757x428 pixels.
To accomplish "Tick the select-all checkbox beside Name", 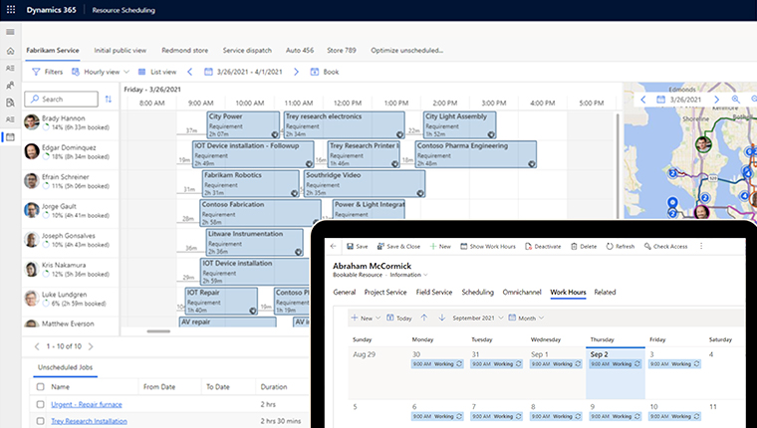I will 40,386.
